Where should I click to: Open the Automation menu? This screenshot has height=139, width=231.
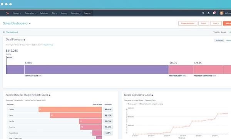point(75,13)
